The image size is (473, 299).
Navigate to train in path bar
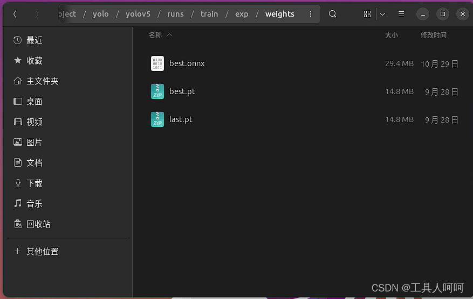[x=209, y=14]
